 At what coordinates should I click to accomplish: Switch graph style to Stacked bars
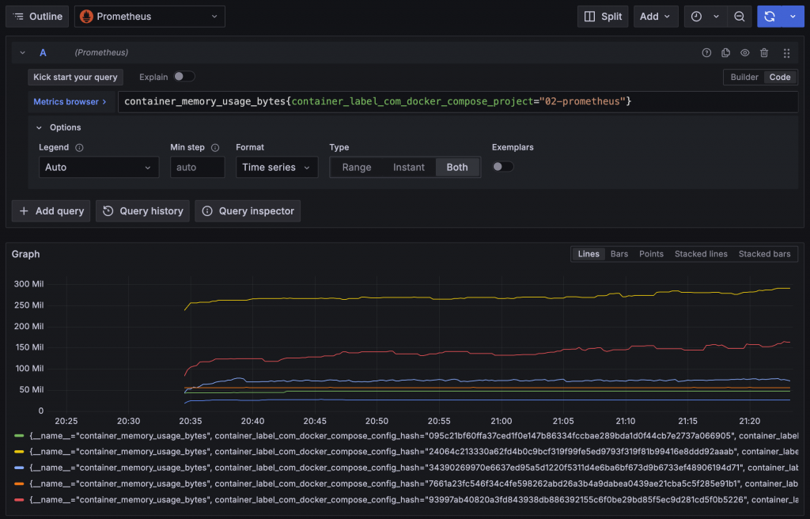click(x=764, y=254)
